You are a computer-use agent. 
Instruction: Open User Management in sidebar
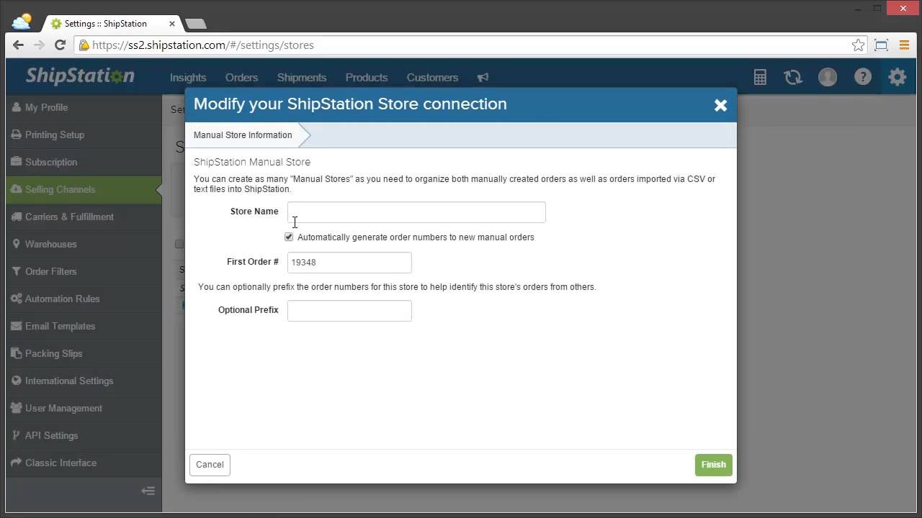click(84, 408)
